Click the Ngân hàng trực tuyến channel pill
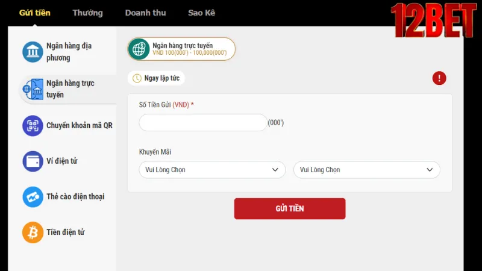Screen dimensions: 482x271 (181, 49)
